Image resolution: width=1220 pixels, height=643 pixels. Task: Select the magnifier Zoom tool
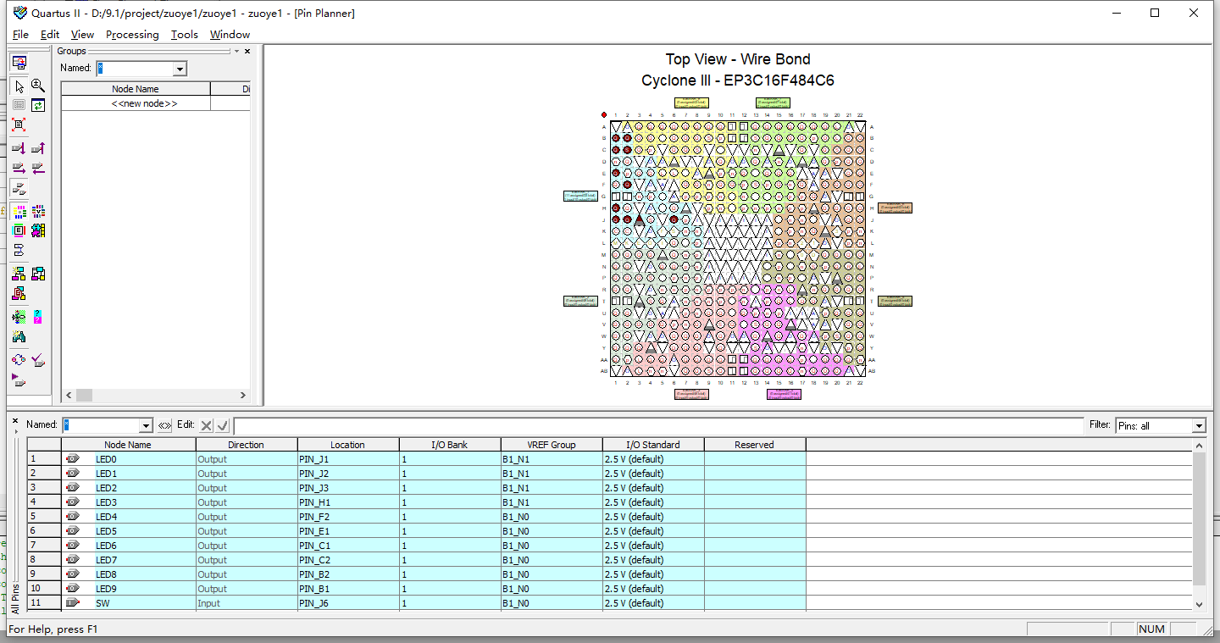click(38, 86)
